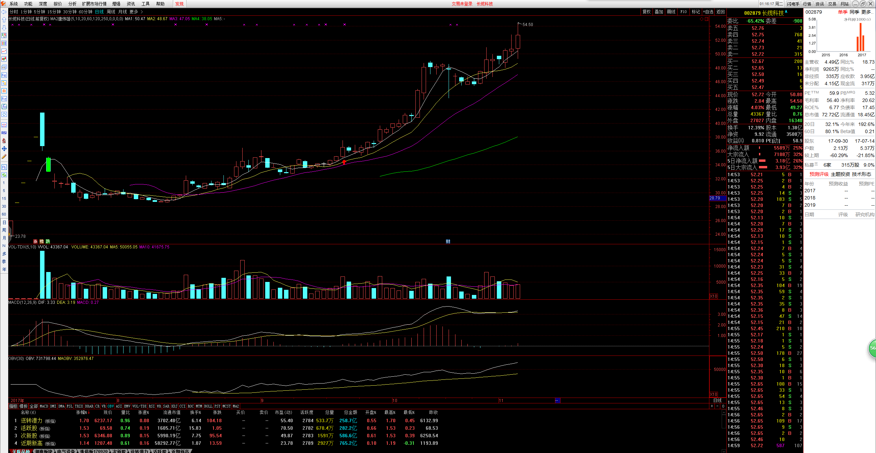Open the 电气设备 bottom tab
876x453 pixels.
(66, 451)
